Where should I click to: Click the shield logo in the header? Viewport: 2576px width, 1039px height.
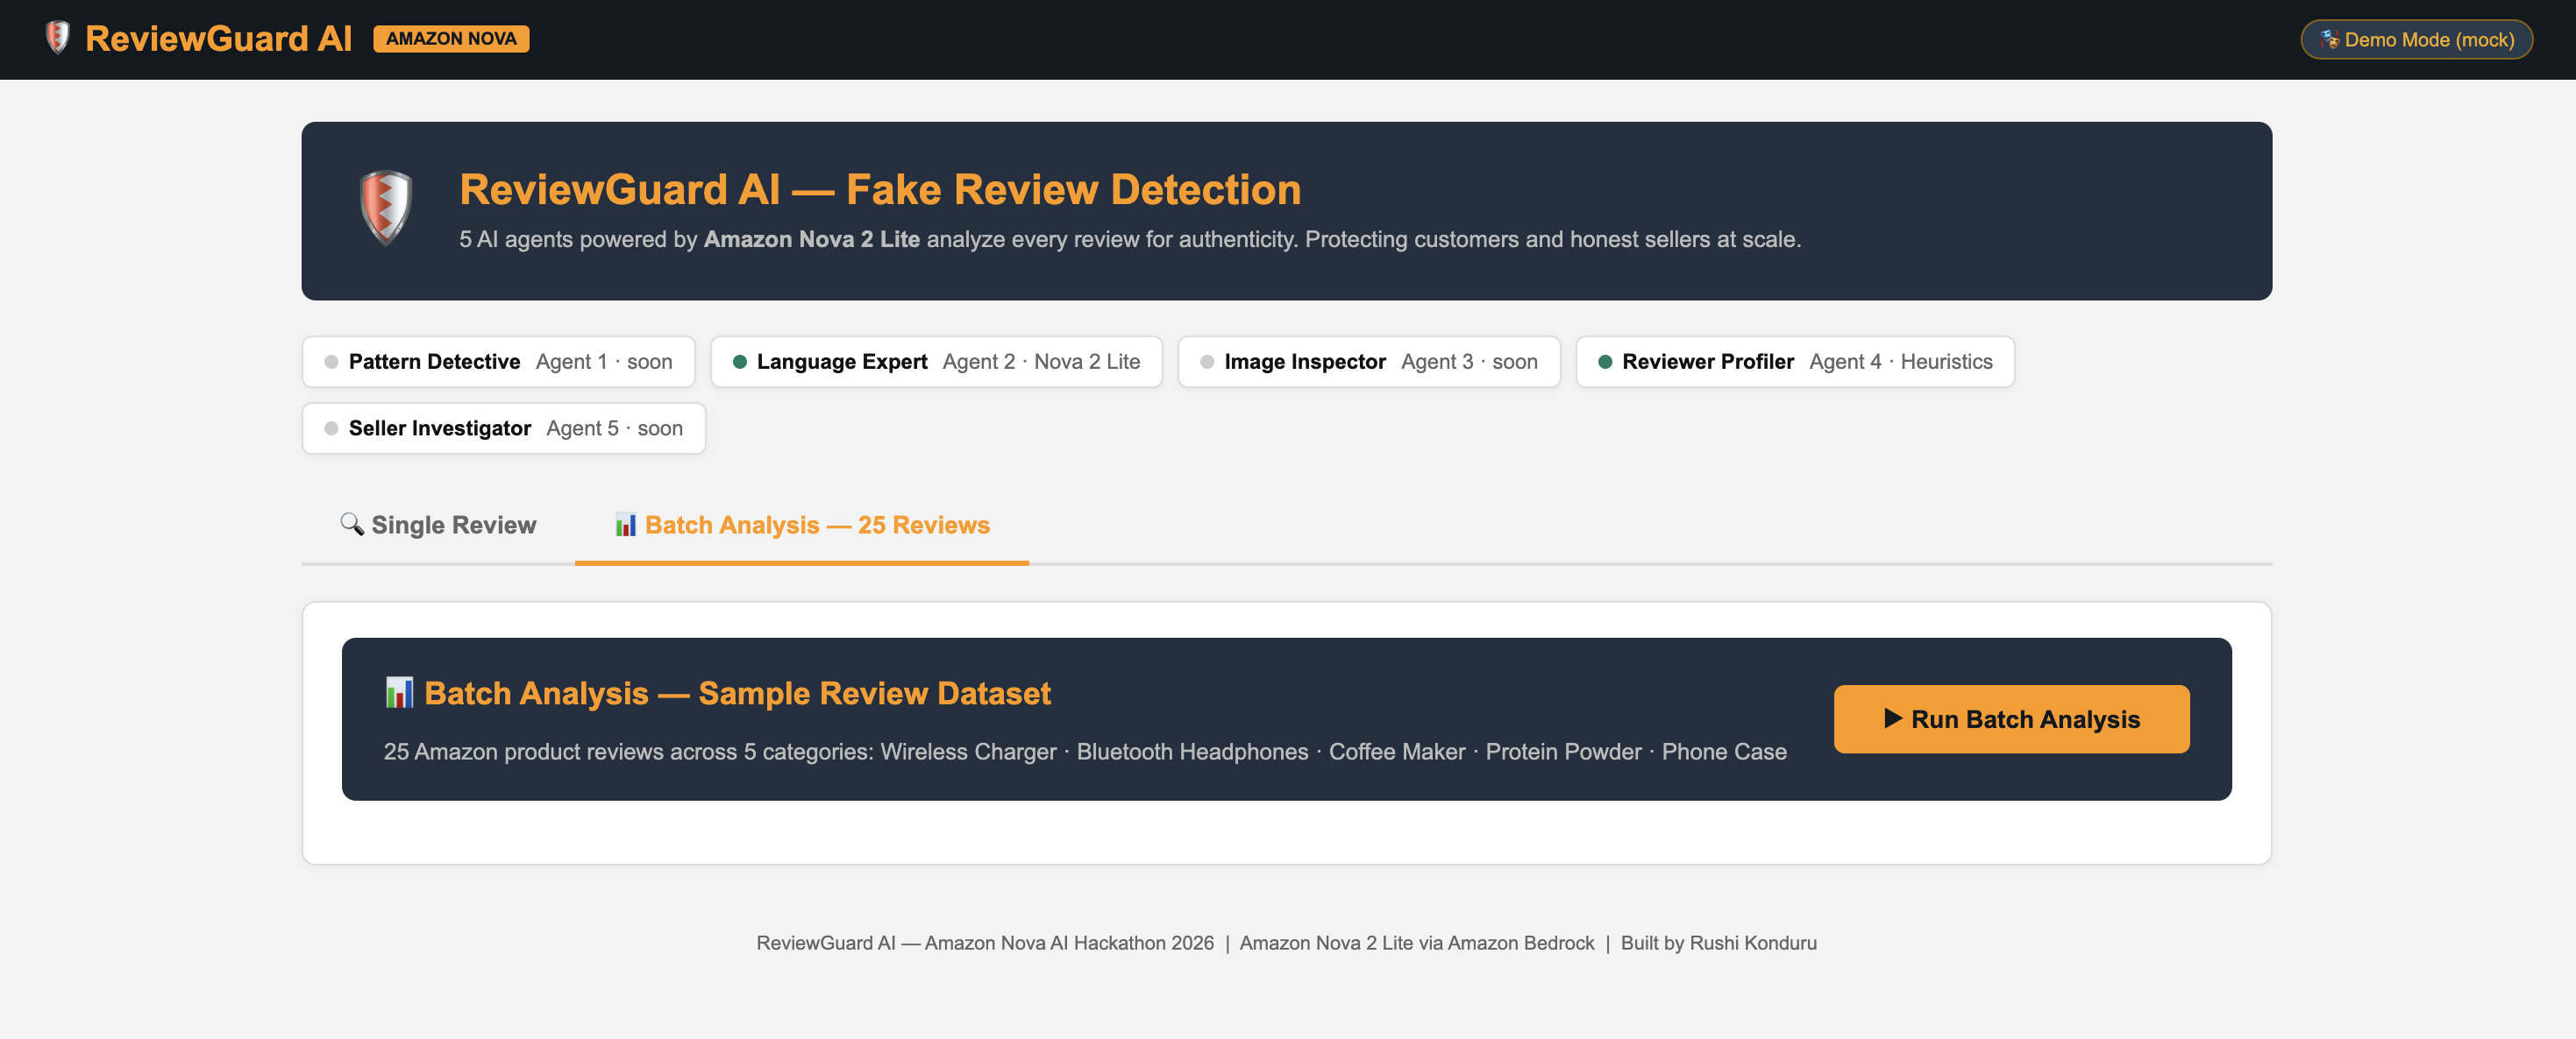[58, 38]
